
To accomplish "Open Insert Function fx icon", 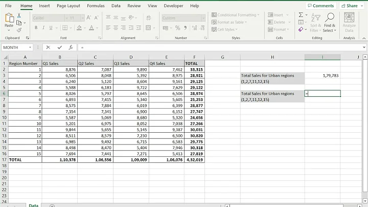I will [x=71, y=47].
